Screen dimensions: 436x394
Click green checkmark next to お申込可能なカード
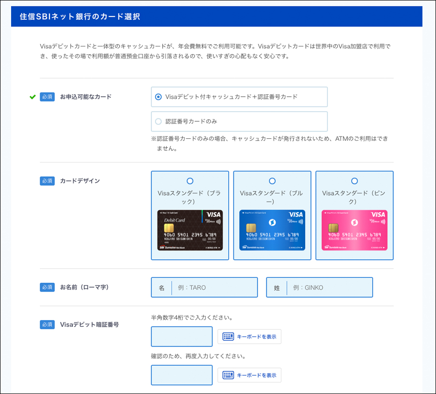(32, 97)
